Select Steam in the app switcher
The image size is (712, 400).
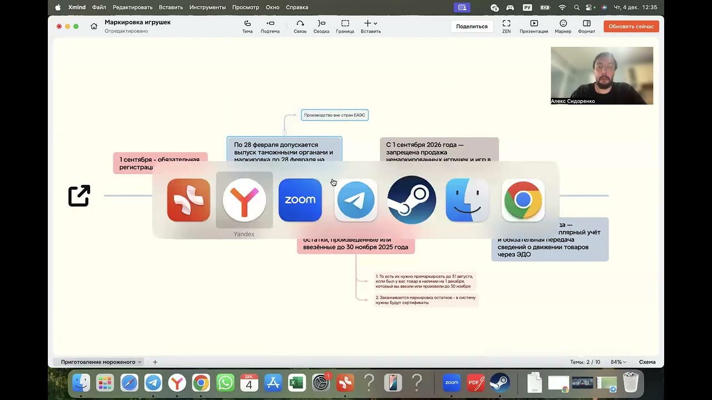[412, 200]
